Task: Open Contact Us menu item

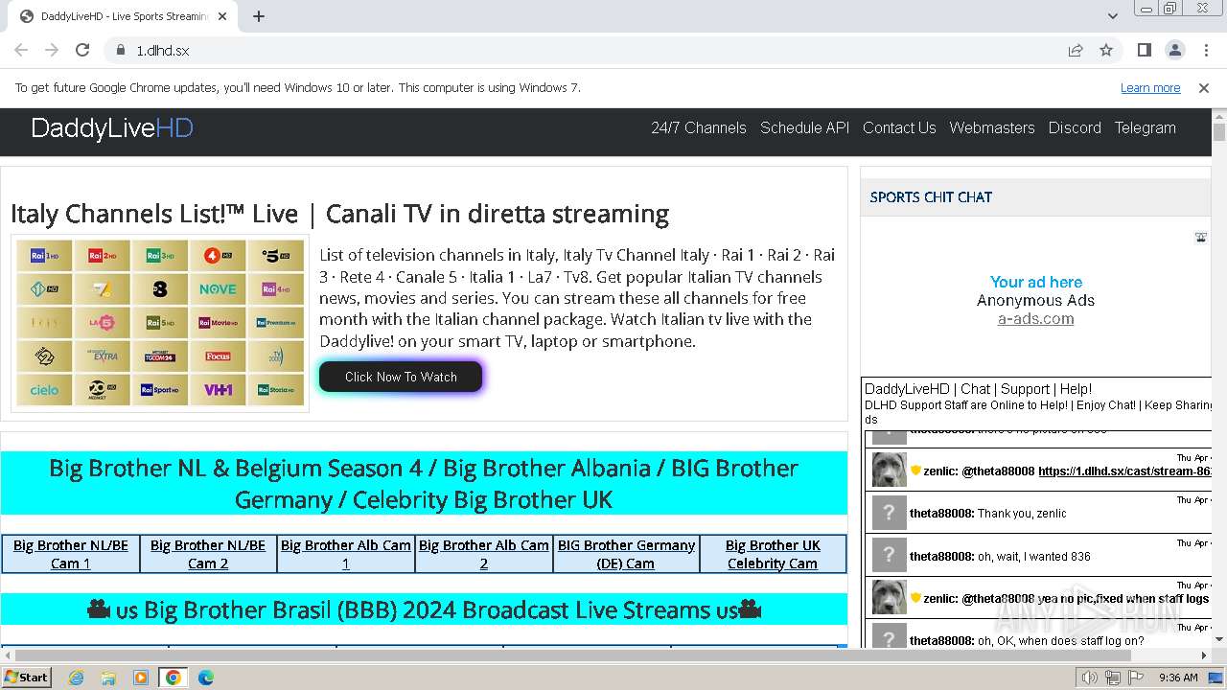Action: tap(899, 128)
